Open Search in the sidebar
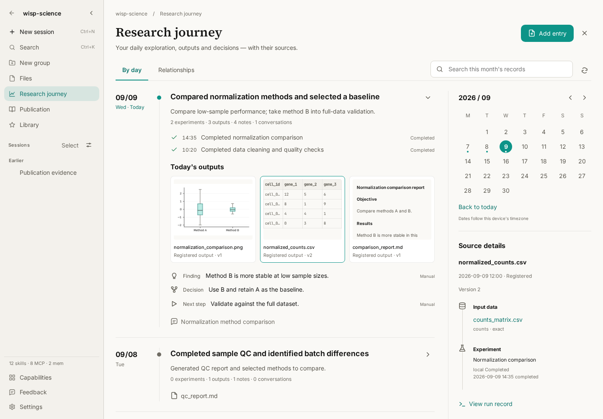Screen dimensions: 603x419 (52, 47)
